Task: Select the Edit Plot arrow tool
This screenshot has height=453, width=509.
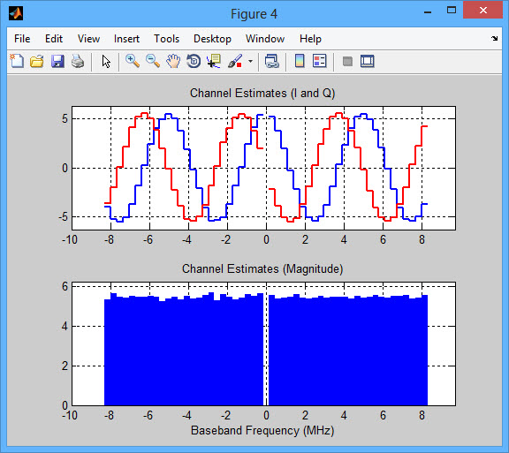Action: 106,61
